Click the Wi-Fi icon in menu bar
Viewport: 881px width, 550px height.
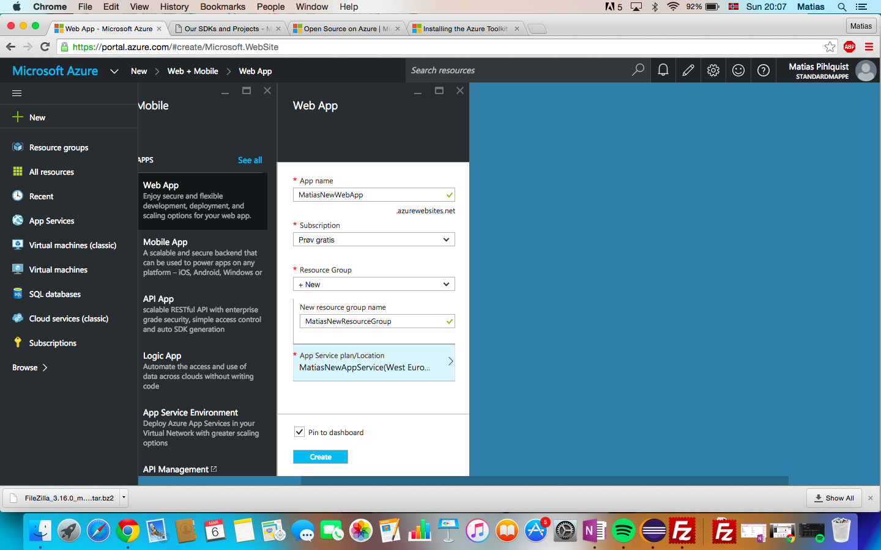point(673,7)
